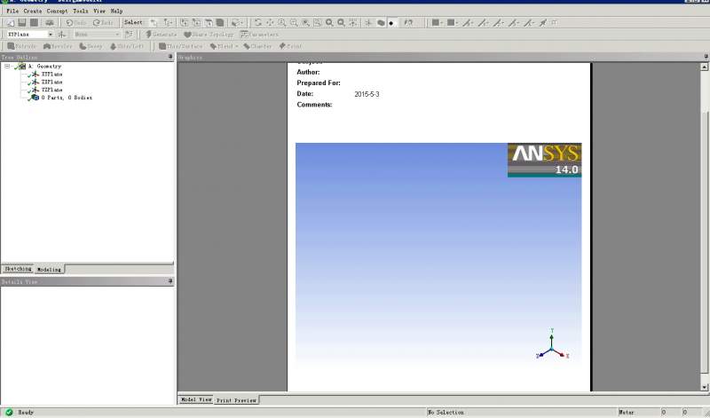
Task: Click the Previous View magnifier icon
Action: pos(329,23)
